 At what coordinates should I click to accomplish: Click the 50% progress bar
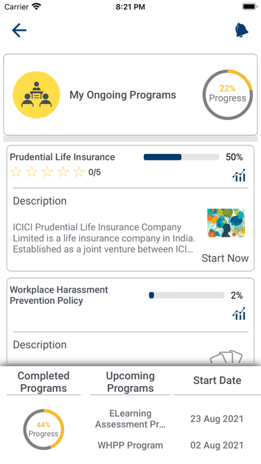tap(181, 157)
